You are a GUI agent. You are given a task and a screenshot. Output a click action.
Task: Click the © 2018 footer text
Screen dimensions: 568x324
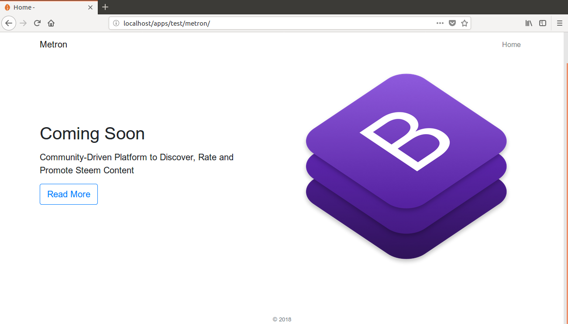coord(282,319)
